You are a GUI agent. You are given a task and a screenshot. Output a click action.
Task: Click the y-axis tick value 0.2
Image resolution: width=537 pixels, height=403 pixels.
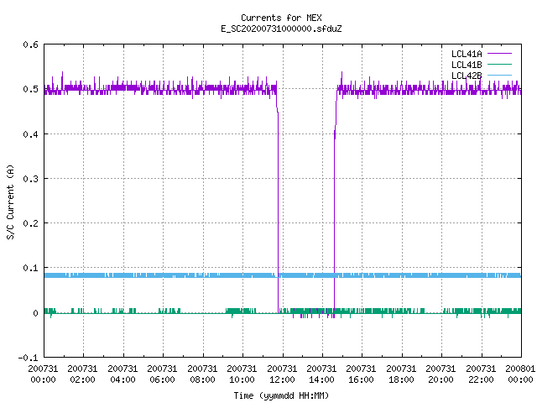click(31, 223)
